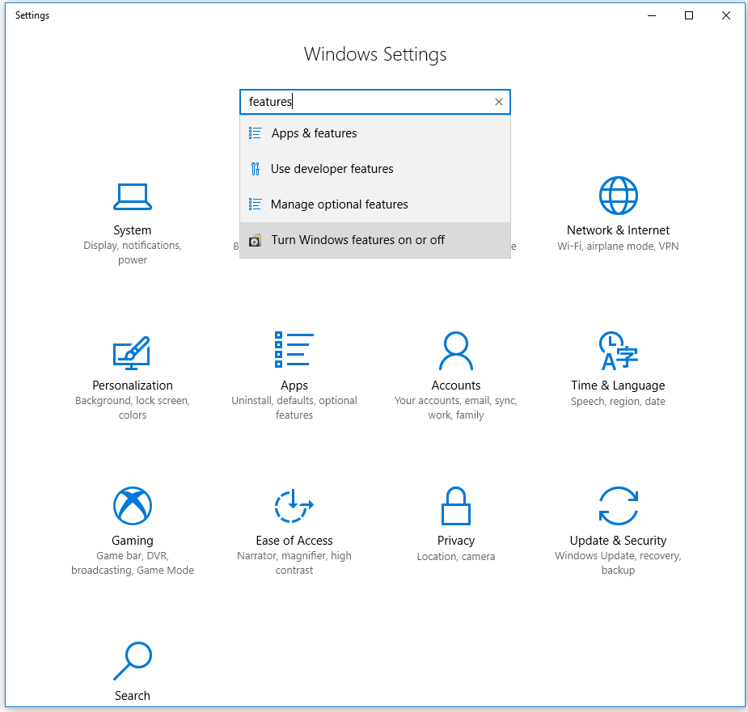The image size is (748, 712).
Task: Click 'Location, camera' description text
Action: click(456, 557)
